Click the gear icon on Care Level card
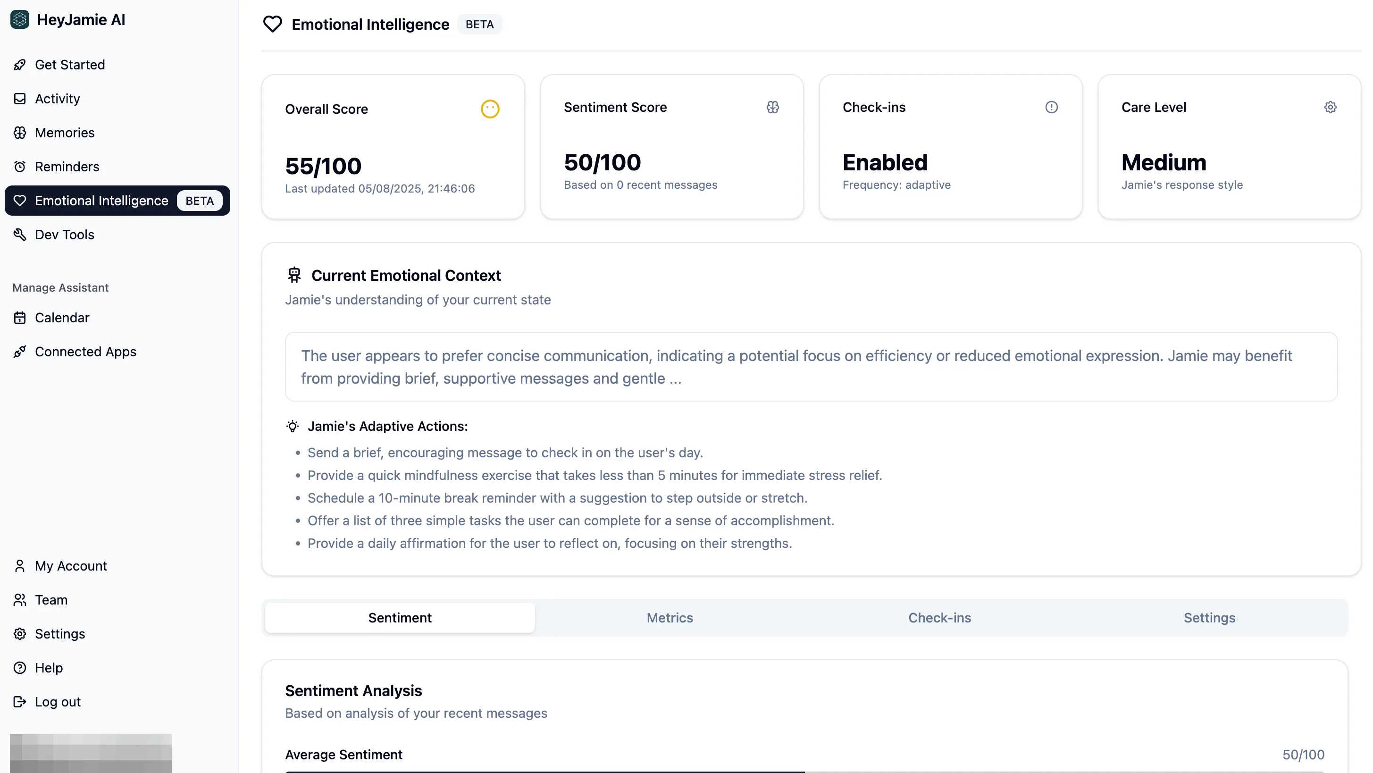 click(x=1330, y=107)
